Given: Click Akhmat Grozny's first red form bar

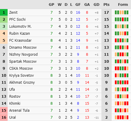Looking at the screenshot, I should point(116,83).
